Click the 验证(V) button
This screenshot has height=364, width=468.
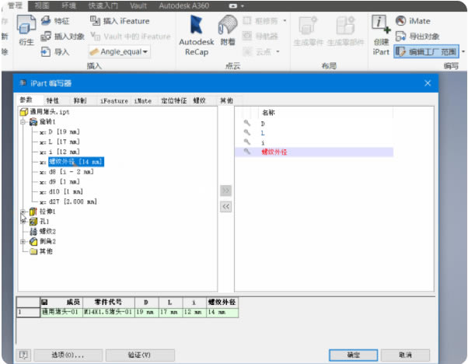pyautogui.click(x=140, y=355)
